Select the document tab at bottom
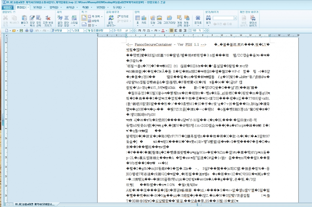 pyautogui.click(x=34, y=204)
